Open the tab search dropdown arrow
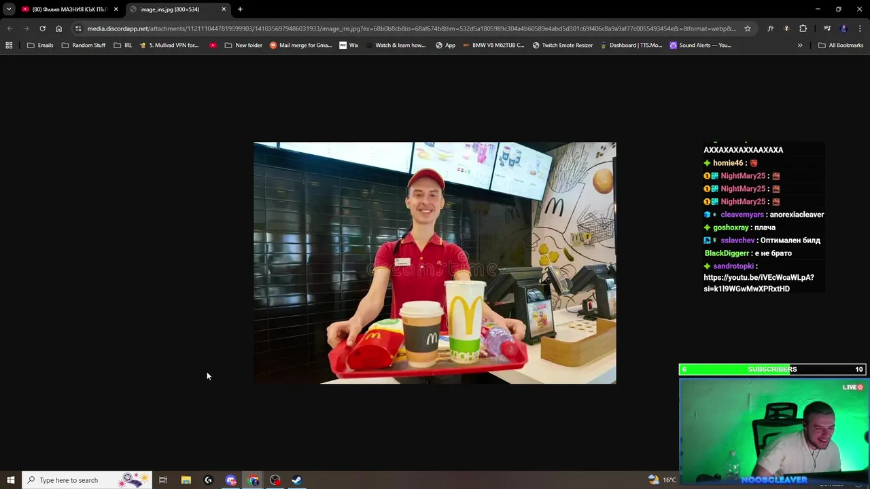This screenshot has width=870, height=489. [x=9, y=9]
